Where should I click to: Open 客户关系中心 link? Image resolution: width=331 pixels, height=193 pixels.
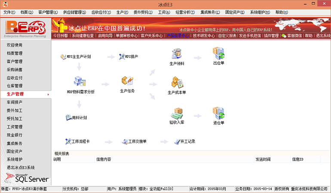[152, 36]
